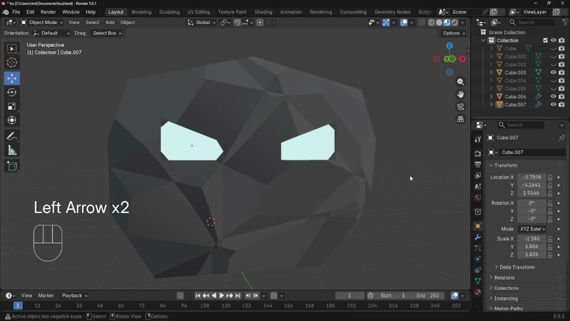Select the Transform tool
The height and width of the screenshot is (321, 570).
(x=12, y=120)
